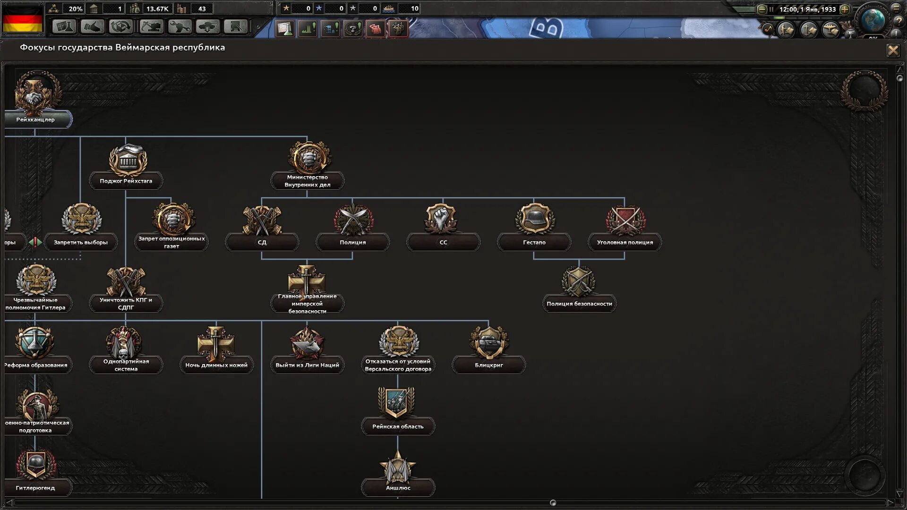Open the main menu hamburger button
Screen dimensions: 907x510
[896, 8]
